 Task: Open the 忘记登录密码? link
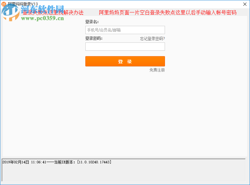point(152,39)
